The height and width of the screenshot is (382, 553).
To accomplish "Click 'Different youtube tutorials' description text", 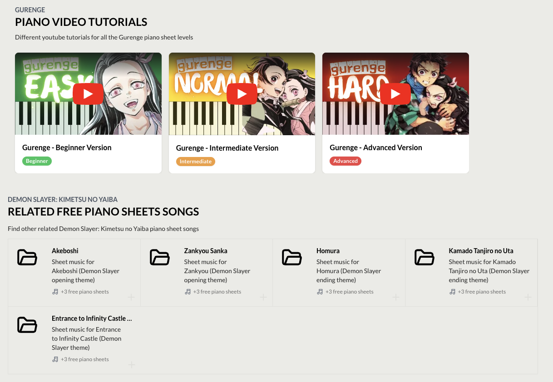I will pos(104,37).
